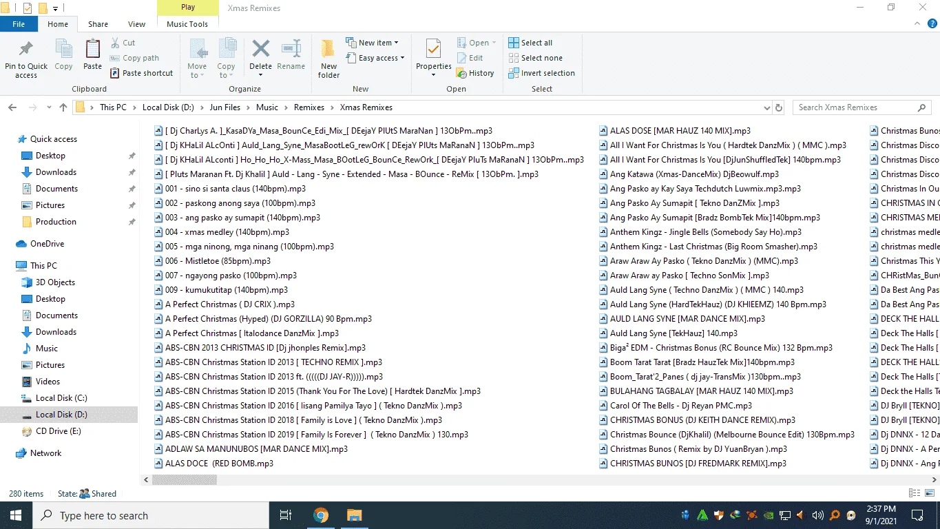Select 3D Objects in navigation pane
This screenshot has height=529, width=940.
coord(55,282)
